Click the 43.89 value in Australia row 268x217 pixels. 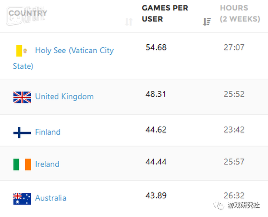[x=156, y=196]
